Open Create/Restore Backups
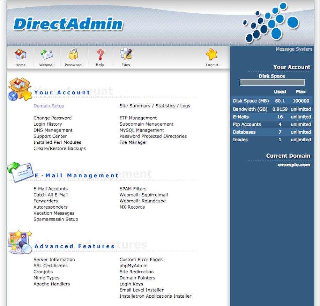Image resolution: width=320 pixels, height=306 pixels. point(60,149)
